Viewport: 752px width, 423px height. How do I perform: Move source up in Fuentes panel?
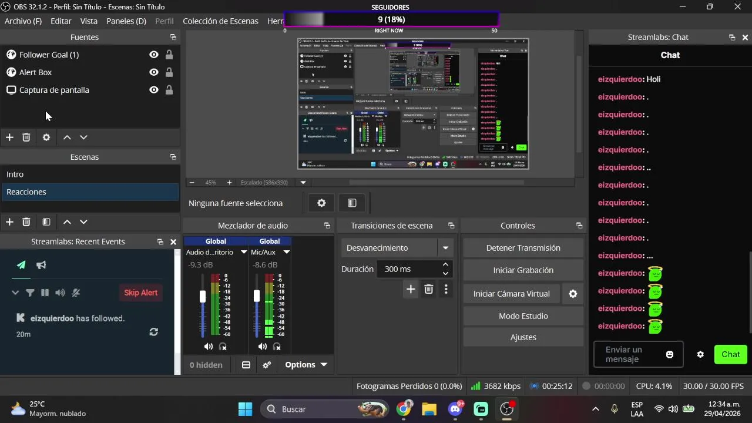(67, 137)
